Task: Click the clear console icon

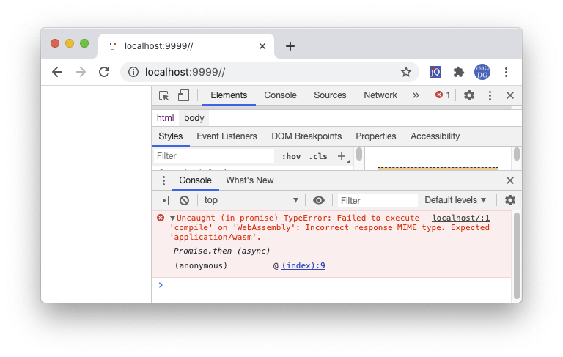Action: tap(185, 200)
